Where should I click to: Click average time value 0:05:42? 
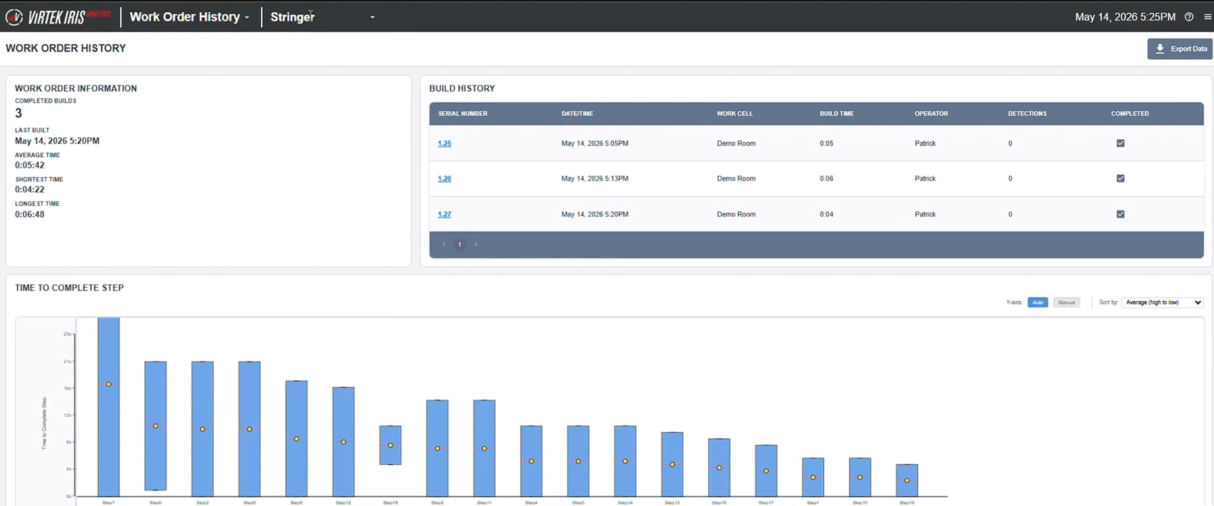[30, 165]
